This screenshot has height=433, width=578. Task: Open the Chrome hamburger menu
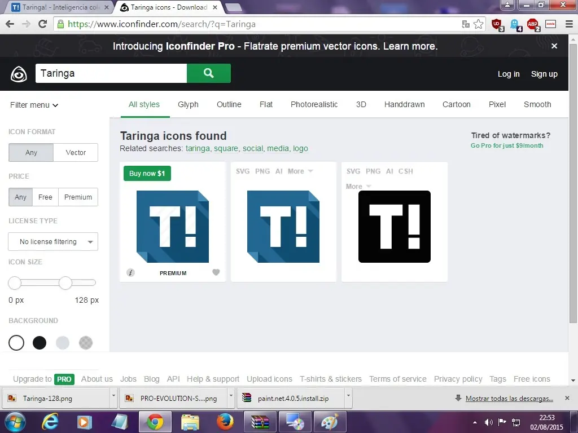pyautogui.click(x=569, y=24)
